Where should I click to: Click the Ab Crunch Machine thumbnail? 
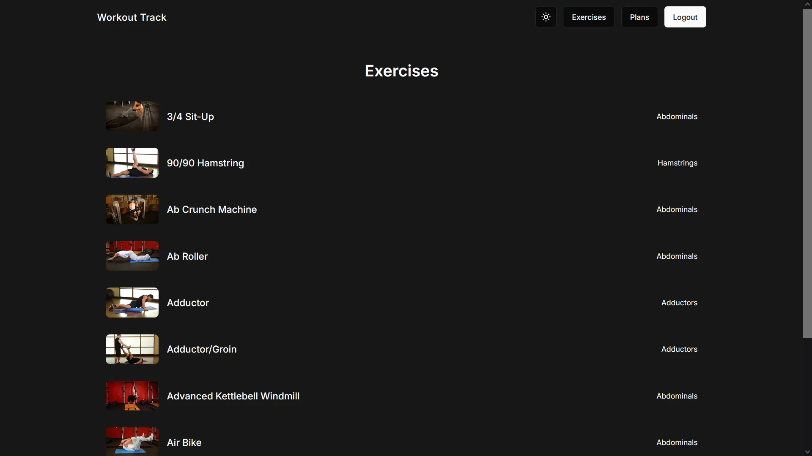132,209
